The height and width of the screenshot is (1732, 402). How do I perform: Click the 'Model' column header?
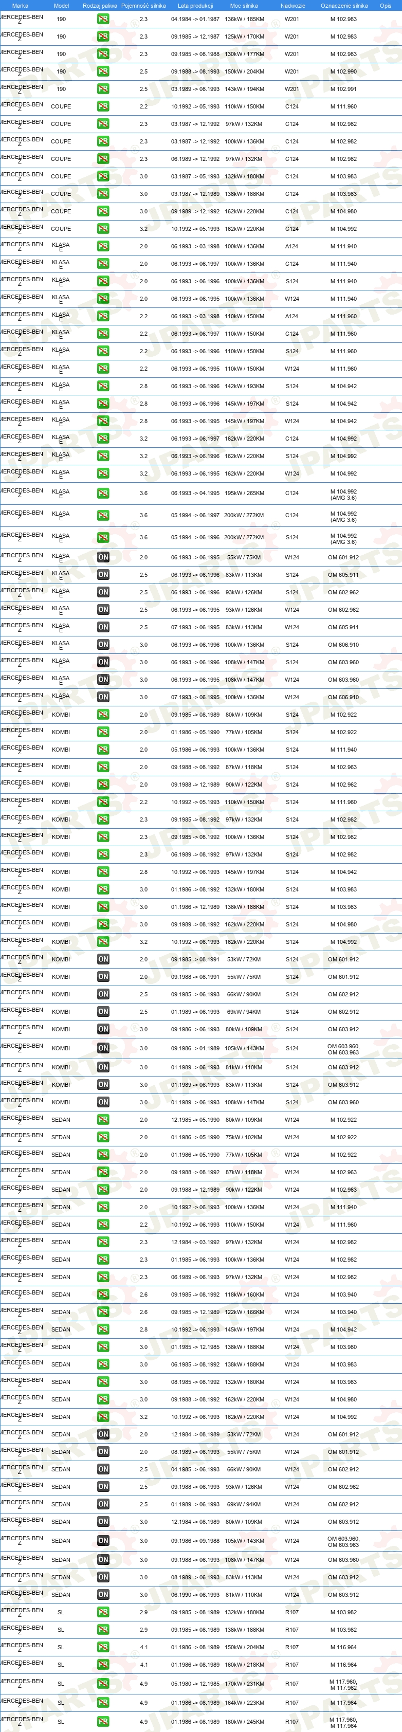pyautogui.click(x=61, y=5)
